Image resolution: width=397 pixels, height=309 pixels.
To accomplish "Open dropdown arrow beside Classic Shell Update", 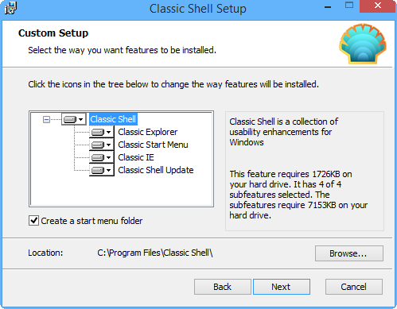I will tap(108, 170).
